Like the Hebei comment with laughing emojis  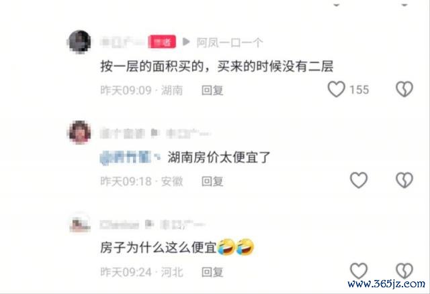[359, 271]
